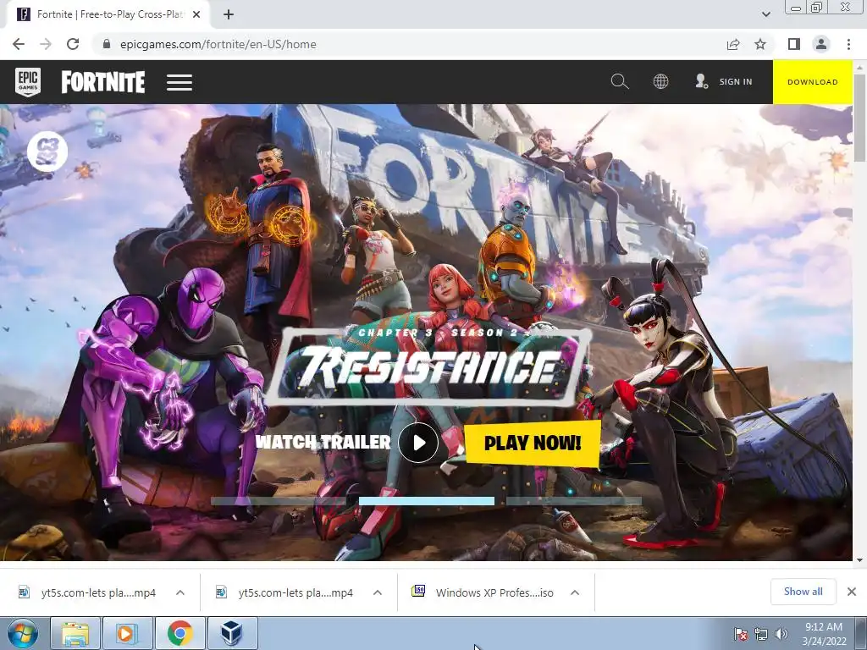
Task: Expand options for first yt5s.com download
Action: coord(180,592)
